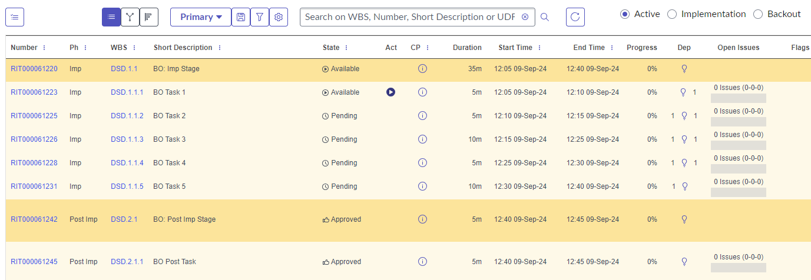The width and height of the screenshot is (811, 280).
Task: Open Number column options menu
Action: point(44,48)
